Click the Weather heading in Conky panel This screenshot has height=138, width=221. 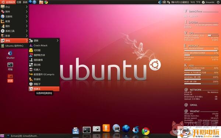pos(194,111)
